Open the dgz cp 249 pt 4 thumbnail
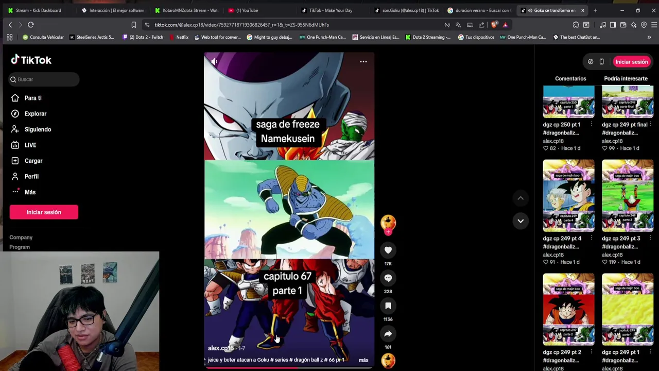 click(x=568, y=196)
